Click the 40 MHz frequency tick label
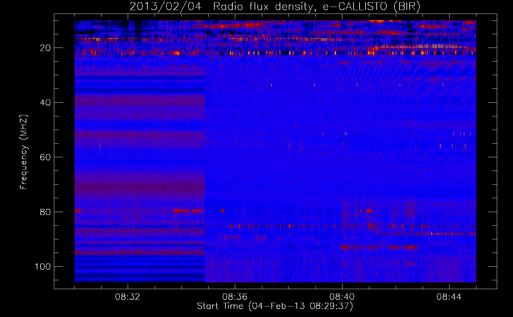The height and width of the screenshot is (317, 513). click(x=46, y=102)
